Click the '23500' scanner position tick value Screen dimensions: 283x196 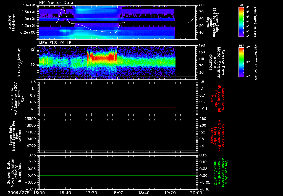[30, 119]
